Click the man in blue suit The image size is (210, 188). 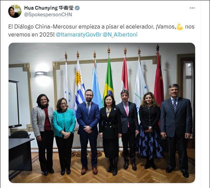pos(88,132)
